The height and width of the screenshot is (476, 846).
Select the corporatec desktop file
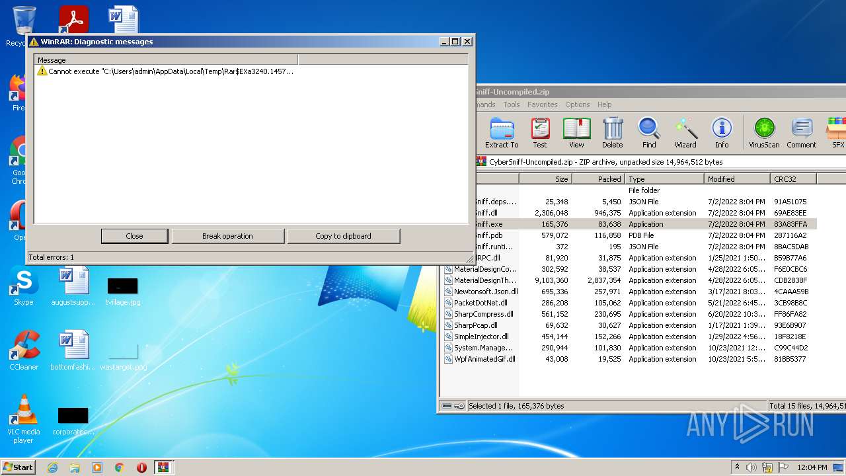tap(73, 422)
